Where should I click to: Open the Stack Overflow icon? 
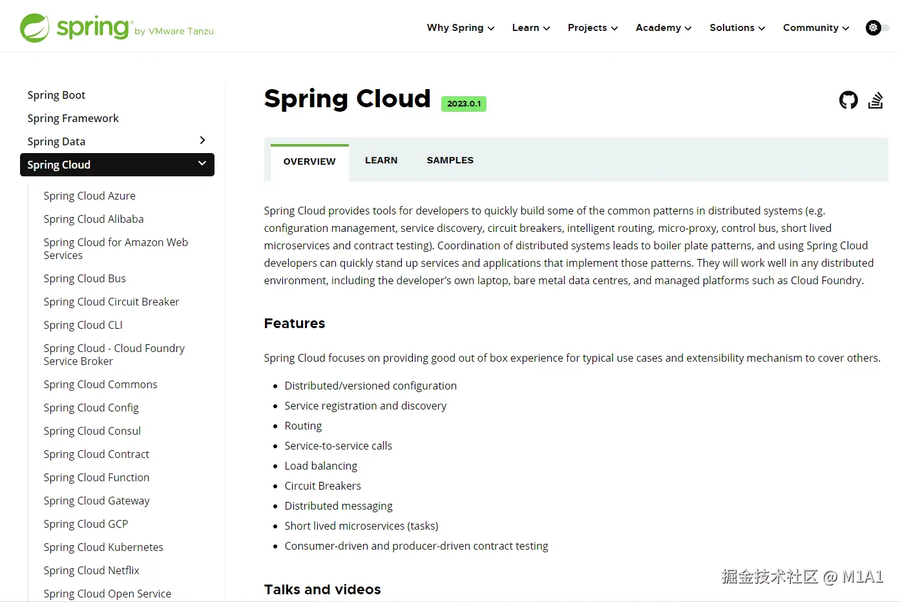[875, 100]
